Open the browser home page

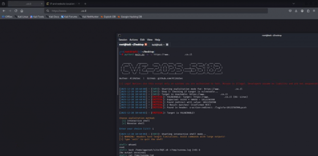[22, 11]
